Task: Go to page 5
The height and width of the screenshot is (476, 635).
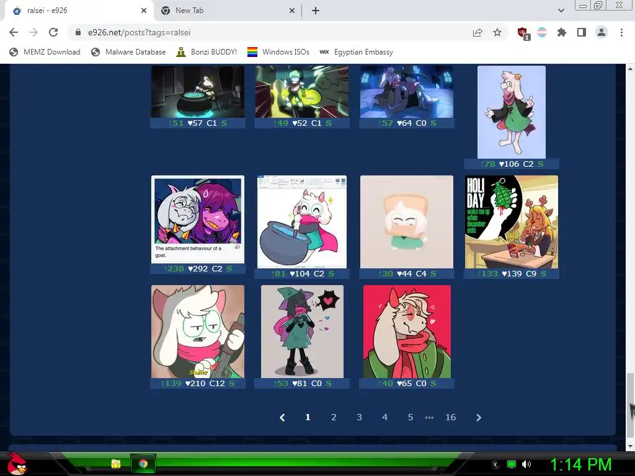Action: point(411,417)
